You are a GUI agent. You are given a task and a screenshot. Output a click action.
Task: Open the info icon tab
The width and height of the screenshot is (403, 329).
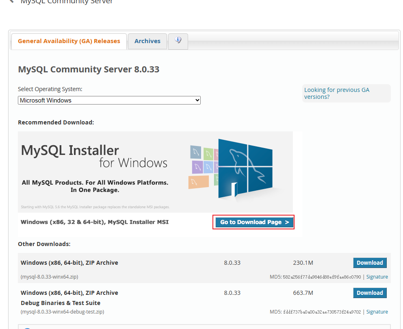(178, 41)
